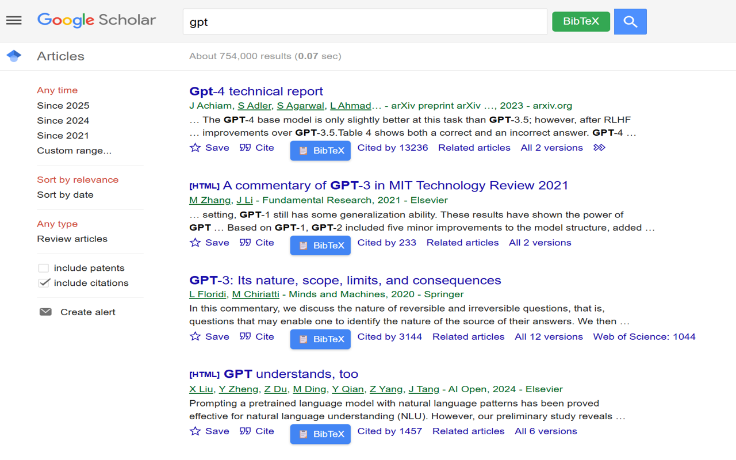Viewport: 736px width, 460px height.
Task: Click quote Cite icon for GPT understands, too
Action: 246,431
